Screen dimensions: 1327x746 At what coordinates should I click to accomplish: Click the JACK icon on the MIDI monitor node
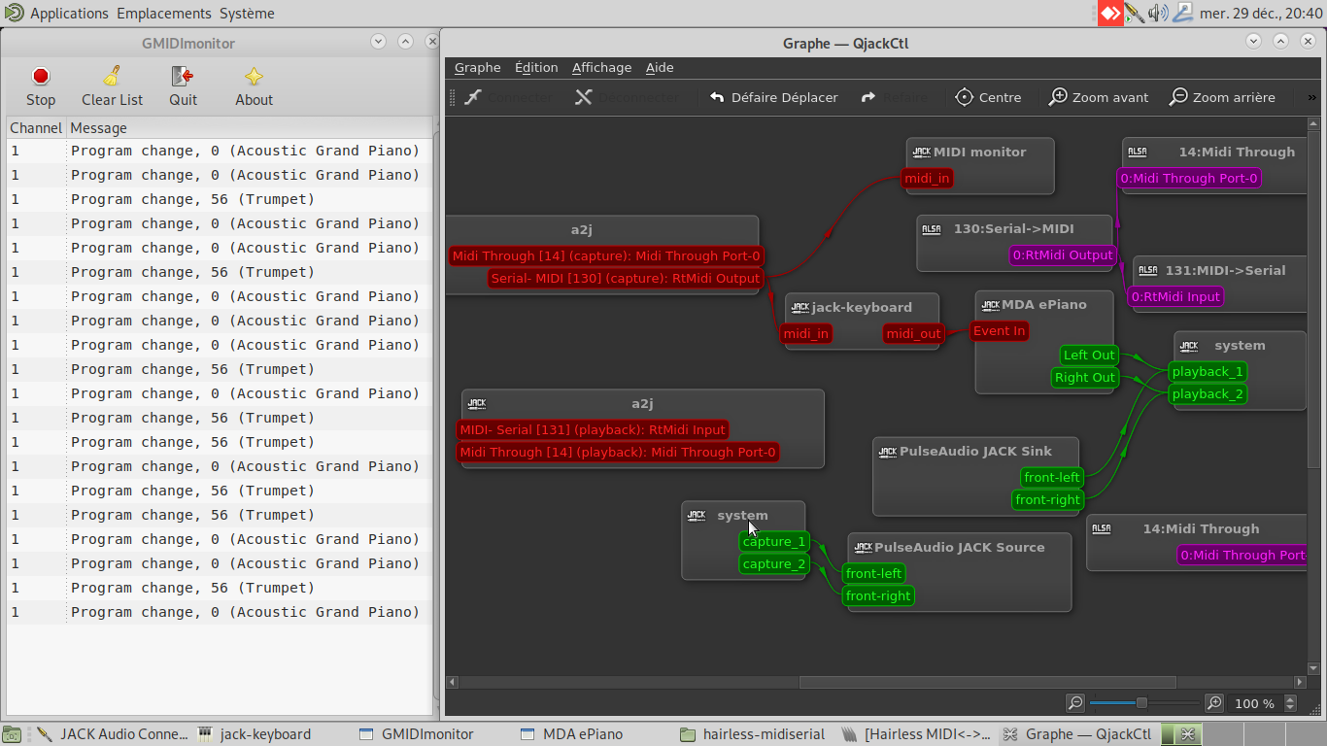pos(922,153)
